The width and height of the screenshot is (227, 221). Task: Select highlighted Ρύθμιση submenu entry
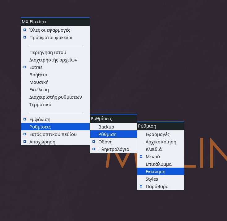tap(113, 134)
